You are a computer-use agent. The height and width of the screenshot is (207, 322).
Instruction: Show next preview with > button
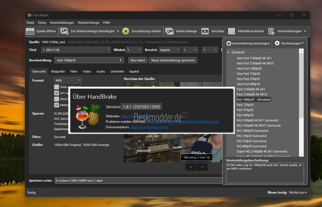tap(202, 167)
